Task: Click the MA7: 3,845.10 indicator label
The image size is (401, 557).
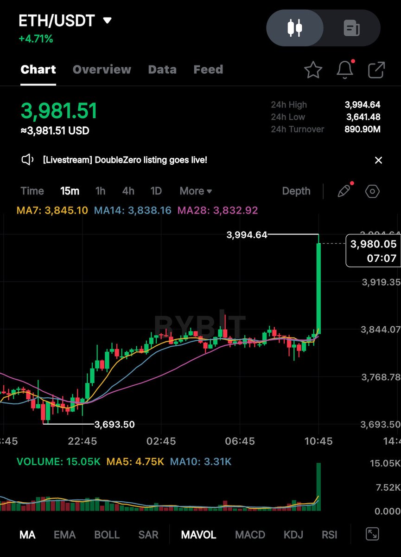Action: pos(52,210)
